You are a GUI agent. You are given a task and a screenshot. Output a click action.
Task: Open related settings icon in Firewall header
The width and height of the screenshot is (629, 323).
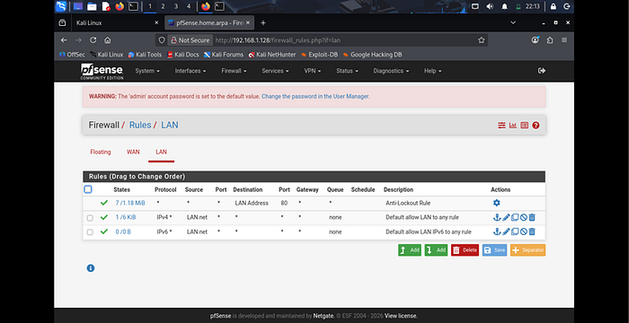tap(501, 126)
